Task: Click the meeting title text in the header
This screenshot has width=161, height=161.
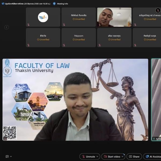Action: tap(28, 4)
